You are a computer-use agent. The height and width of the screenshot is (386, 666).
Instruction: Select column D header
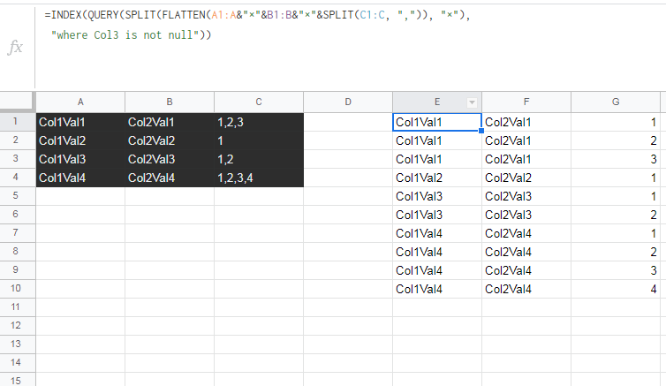point(348,102)
